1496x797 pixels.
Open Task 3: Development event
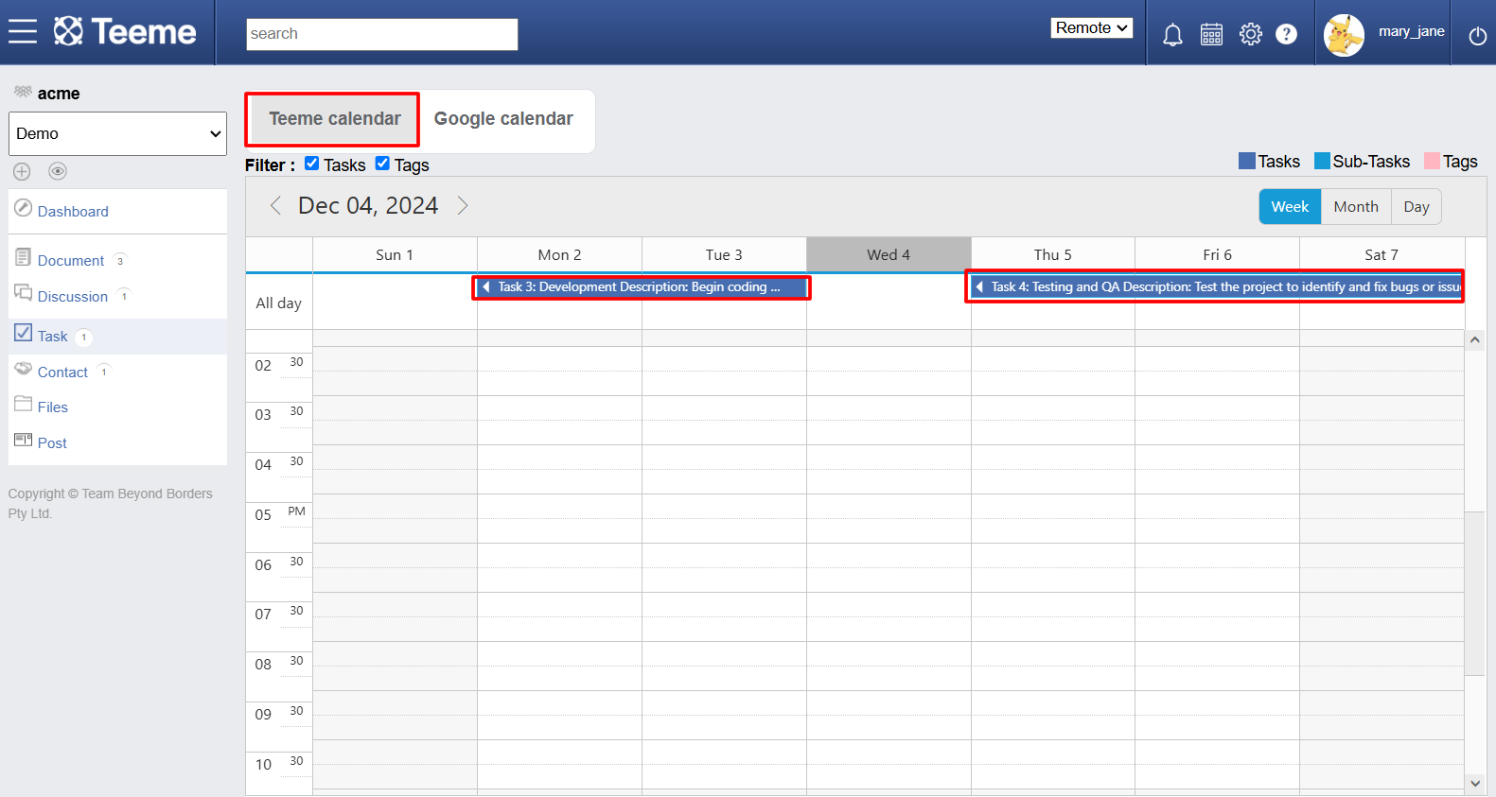click(x=642, y=287)
